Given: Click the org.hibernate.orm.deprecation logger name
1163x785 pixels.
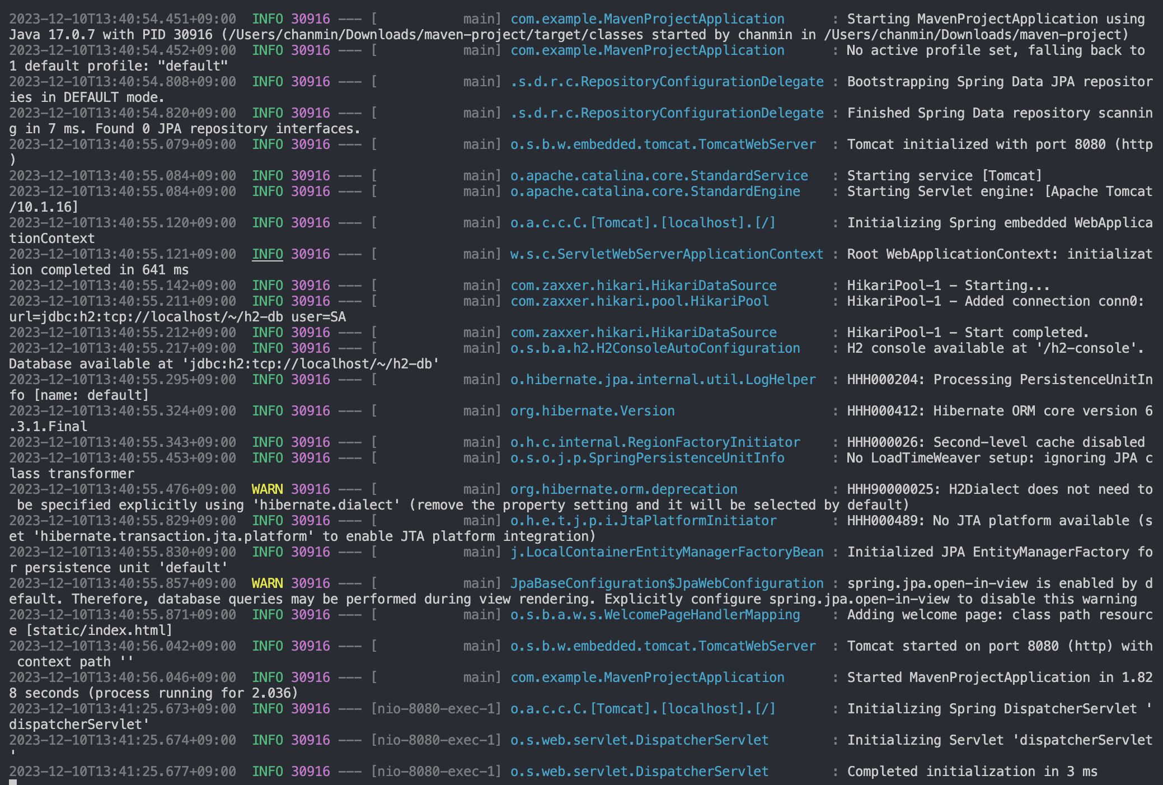Looking at the screenshot, I should [x=623, y=489].
